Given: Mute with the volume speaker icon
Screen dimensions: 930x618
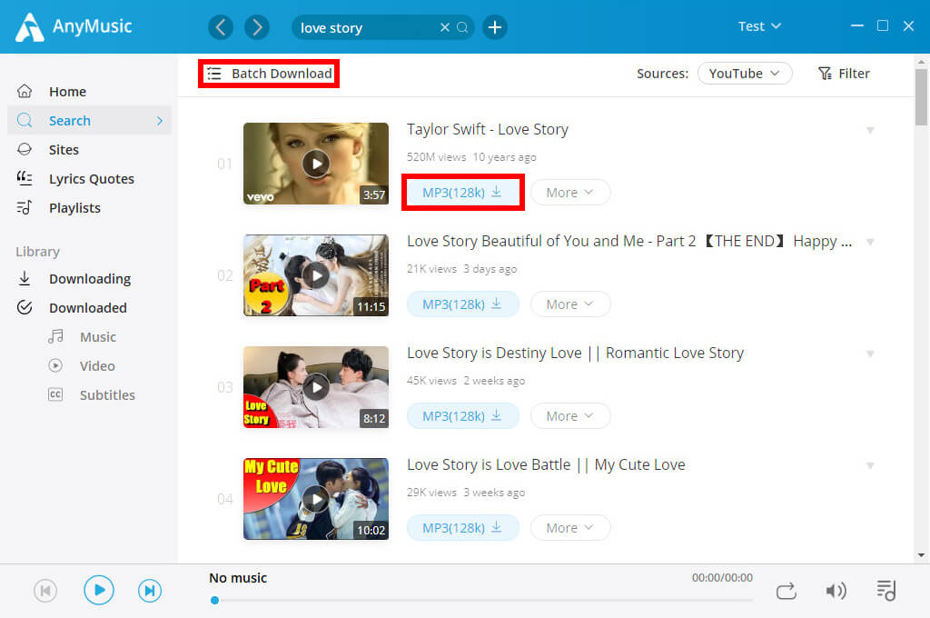Looking at the screenshot, I should tap(836, 591).
